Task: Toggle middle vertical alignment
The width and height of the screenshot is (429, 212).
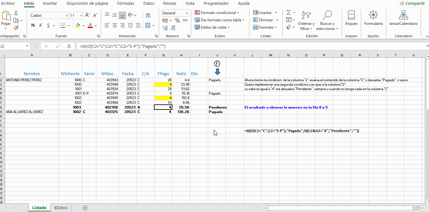Action: 115,15
